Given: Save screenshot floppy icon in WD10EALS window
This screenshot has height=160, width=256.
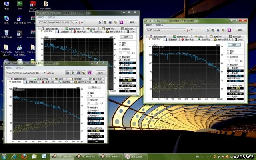Looking at the screenshot, I should pyautogui.click(x=78, y=73).
